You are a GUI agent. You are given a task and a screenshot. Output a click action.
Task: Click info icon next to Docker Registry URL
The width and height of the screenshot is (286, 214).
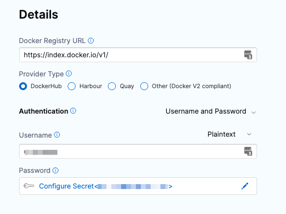tap(91, 41)
